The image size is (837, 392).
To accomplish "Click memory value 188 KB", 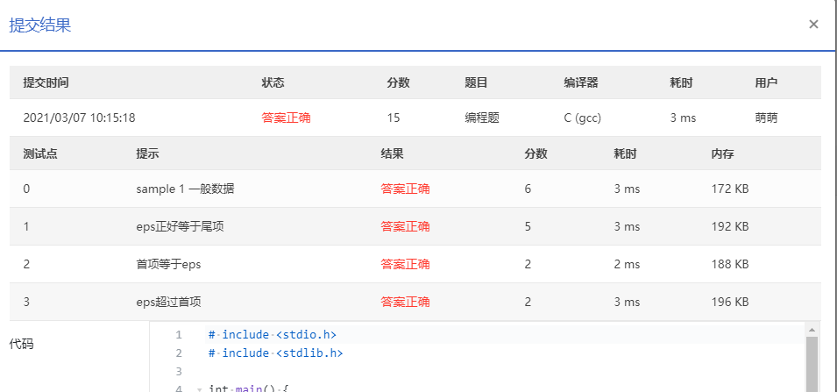I will (x=730, y=264).
